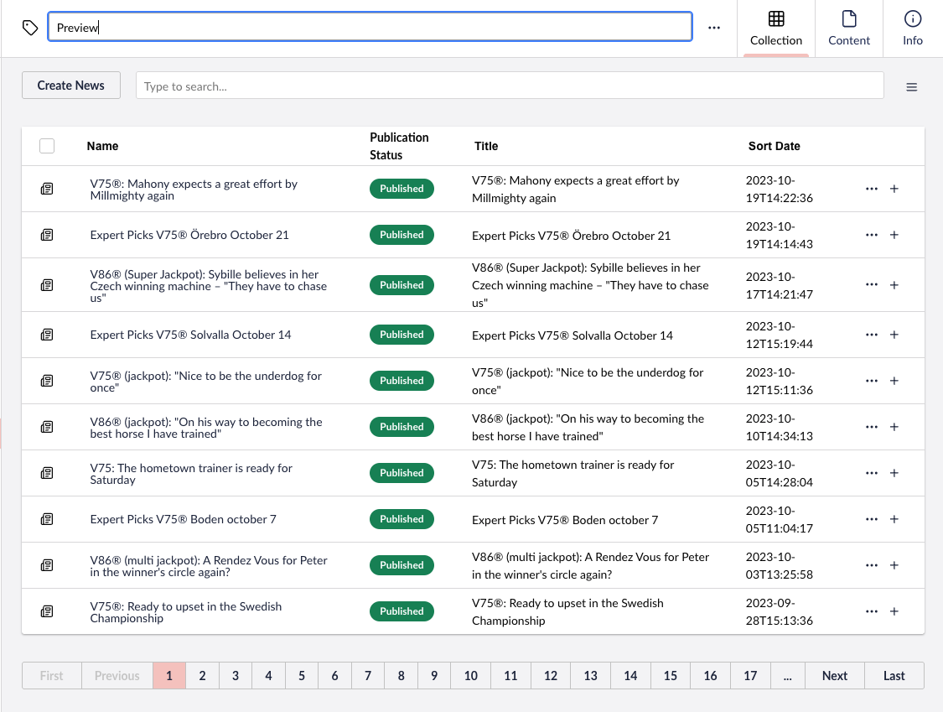
Task: Click the Preview name input field
Action: pyautogui.click(x=370, y=27)
